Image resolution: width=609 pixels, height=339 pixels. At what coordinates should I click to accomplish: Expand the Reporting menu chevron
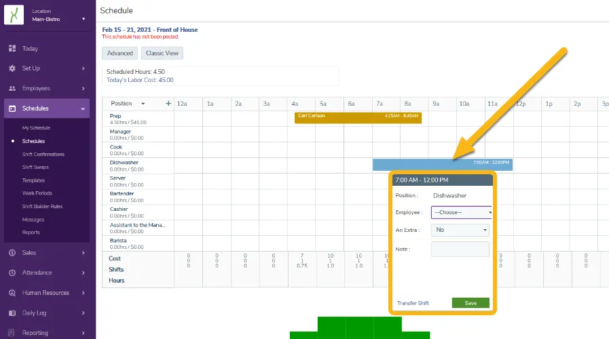pos(83,333)
